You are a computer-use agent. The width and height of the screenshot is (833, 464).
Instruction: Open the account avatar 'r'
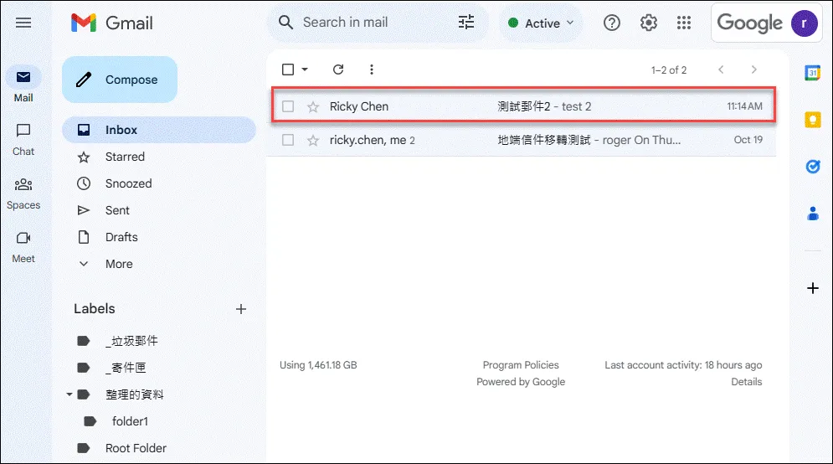click(804, 23)
